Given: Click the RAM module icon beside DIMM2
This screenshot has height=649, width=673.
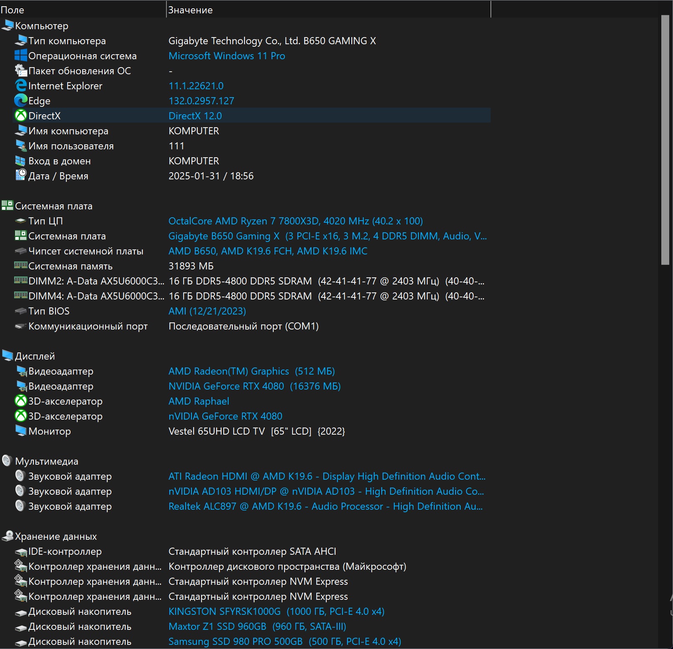Looking at the screenshot, I should coord(21,280).
